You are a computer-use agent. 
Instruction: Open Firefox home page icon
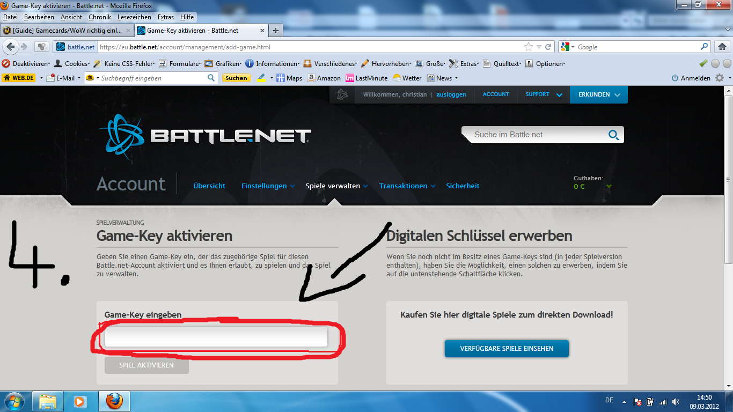click(722, 47)
